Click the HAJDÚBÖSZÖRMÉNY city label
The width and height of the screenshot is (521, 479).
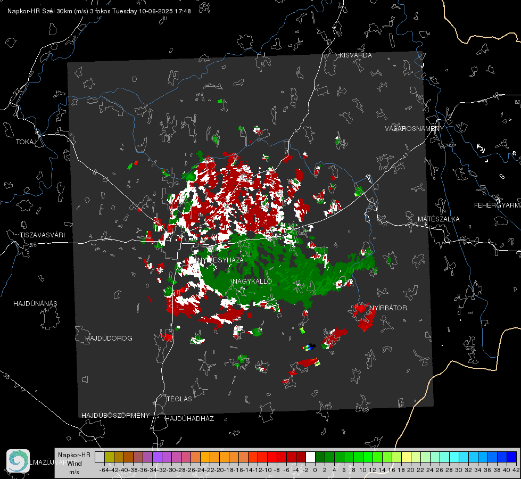click(x=115, y=416)
